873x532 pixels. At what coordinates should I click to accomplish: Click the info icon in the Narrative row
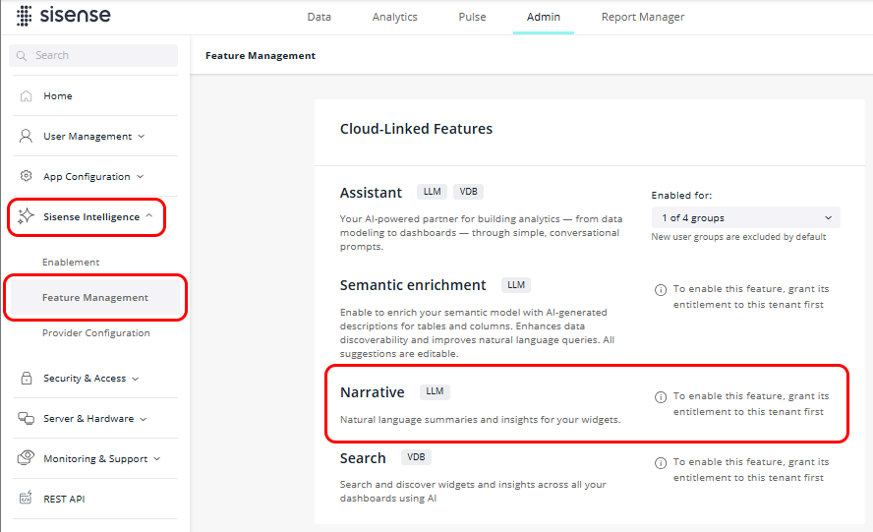661,396
